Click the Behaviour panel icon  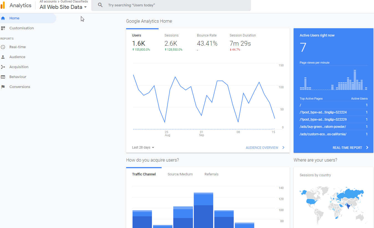[x=3, y=77]
